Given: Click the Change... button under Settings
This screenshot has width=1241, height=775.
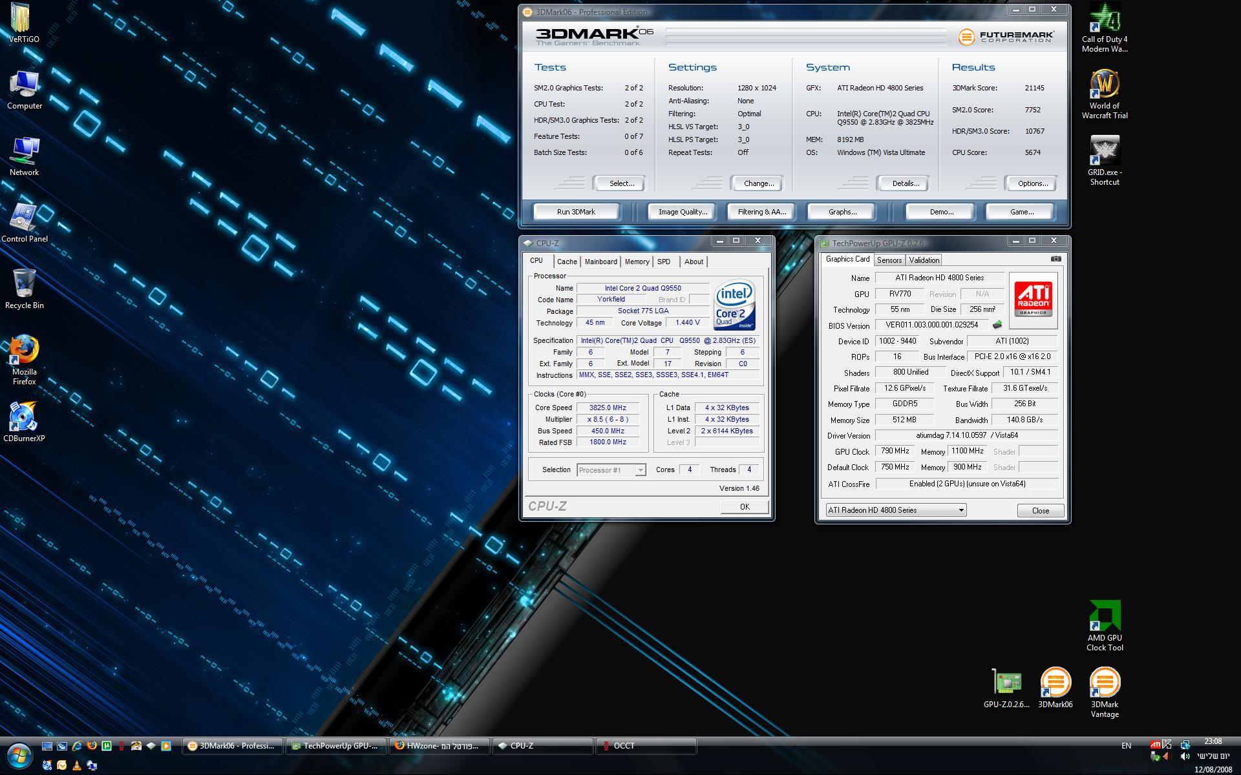Looking at the screenshot, I should click(x=759, y=183).
